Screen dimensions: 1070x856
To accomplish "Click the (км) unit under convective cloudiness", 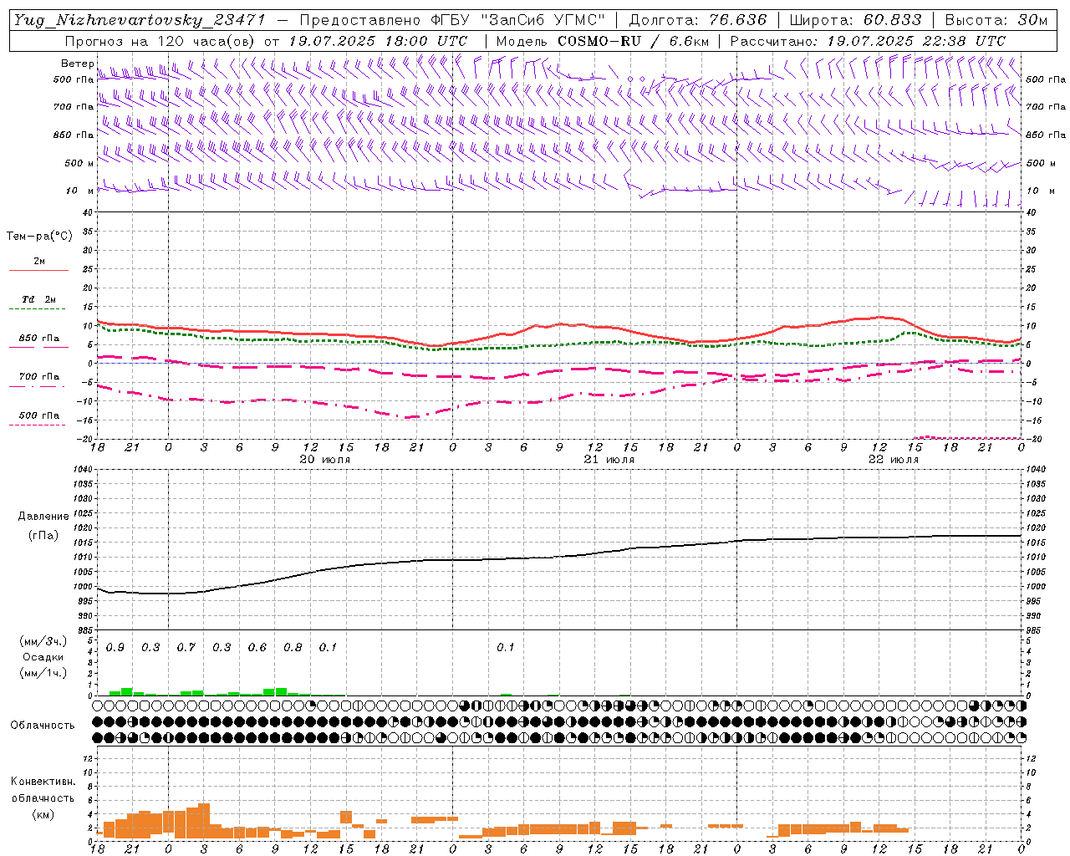I will click(43, 813).
